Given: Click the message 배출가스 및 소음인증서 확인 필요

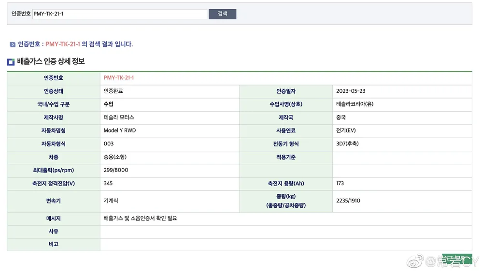Looking at the screenshot, I should pos(140,218).
